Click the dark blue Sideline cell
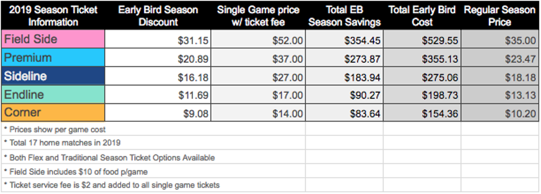This screenshot has height=194, width=541. pyautogui.click(x=53, y=76)
